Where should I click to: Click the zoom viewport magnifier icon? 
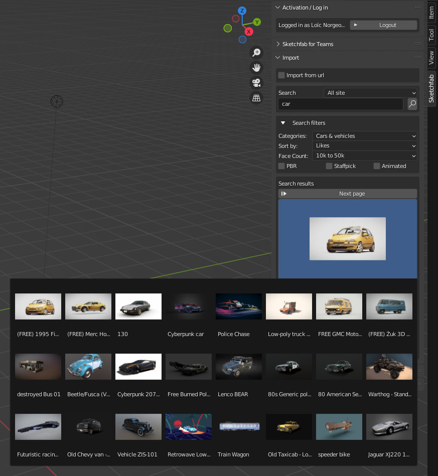point(256,53)
